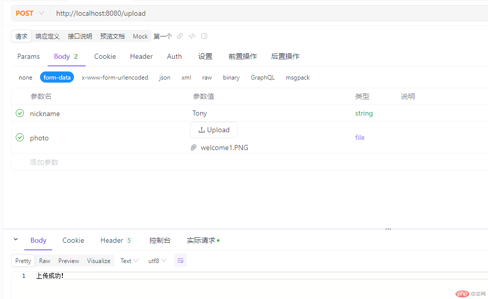This screenshot has height=299, width=488.
Task: Switch response view to Pretty
Action: point(23,260)
